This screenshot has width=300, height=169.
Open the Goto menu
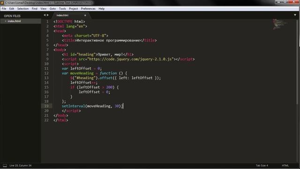[x=52, y=9]
